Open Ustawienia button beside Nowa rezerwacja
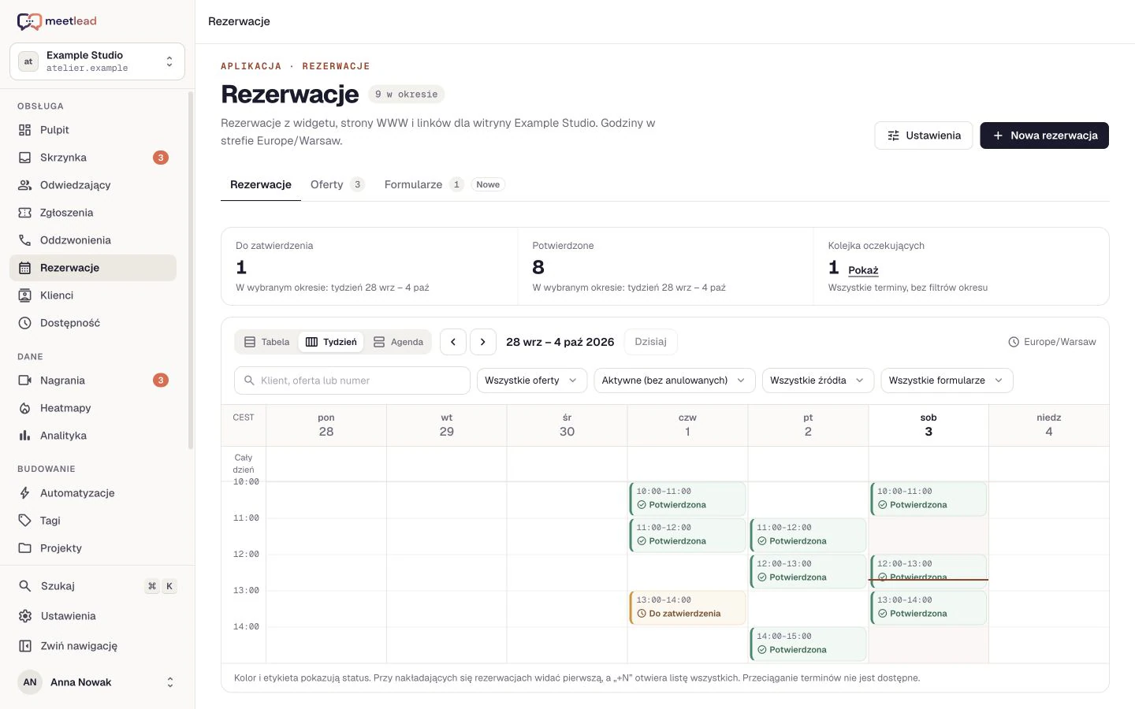This screenshot has width=1135, height=709. click(x=924, y=135)
